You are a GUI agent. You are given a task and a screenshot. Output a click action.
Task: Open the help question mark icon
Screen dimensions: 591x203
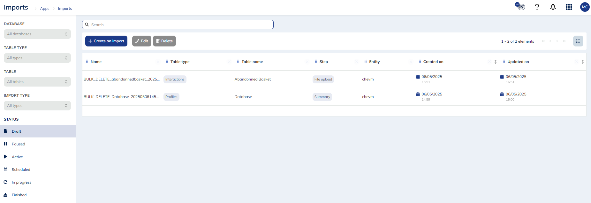pyautogui.click(x=537, y=7)
